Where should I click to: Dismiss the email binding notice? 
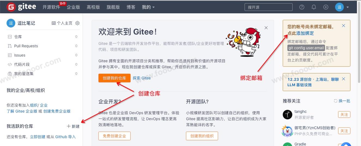pos(344,26)
